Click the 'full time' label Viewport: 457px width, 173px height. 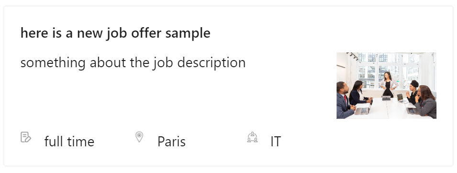[69, 142]
